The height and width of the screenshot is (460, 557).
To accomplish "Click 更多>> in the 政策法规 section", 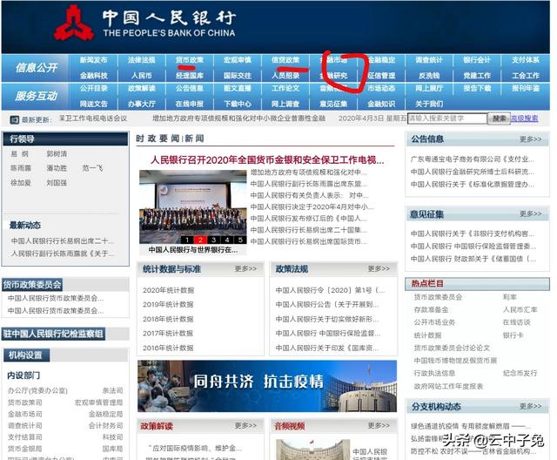I will [x=379, y=268].
